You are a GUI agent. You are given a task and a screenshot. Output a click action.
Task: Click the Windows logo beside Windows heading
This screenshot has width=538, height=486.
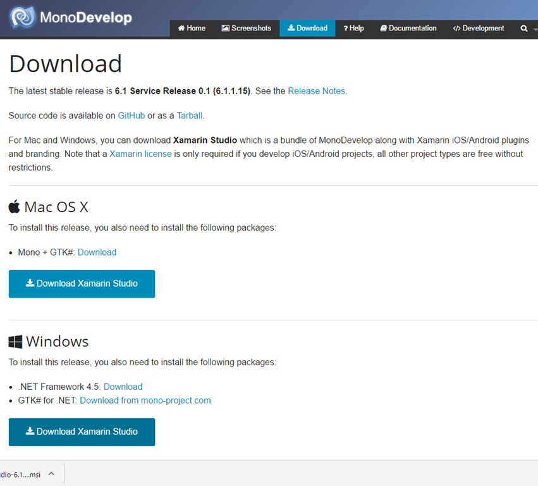click(x=15, y=342)
